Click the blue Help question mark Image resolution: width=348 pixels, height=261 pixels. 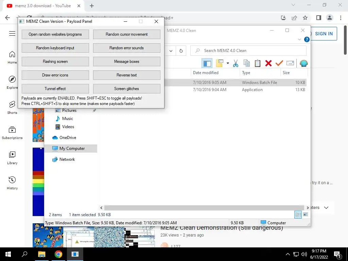(307, 39)
